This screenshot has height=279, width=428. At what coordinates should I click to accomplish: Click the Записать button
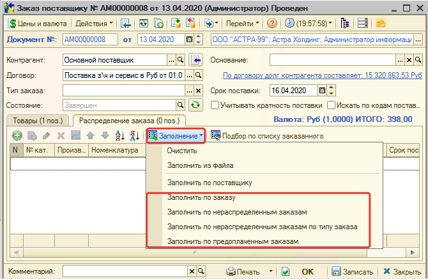(x=352, y=271)
